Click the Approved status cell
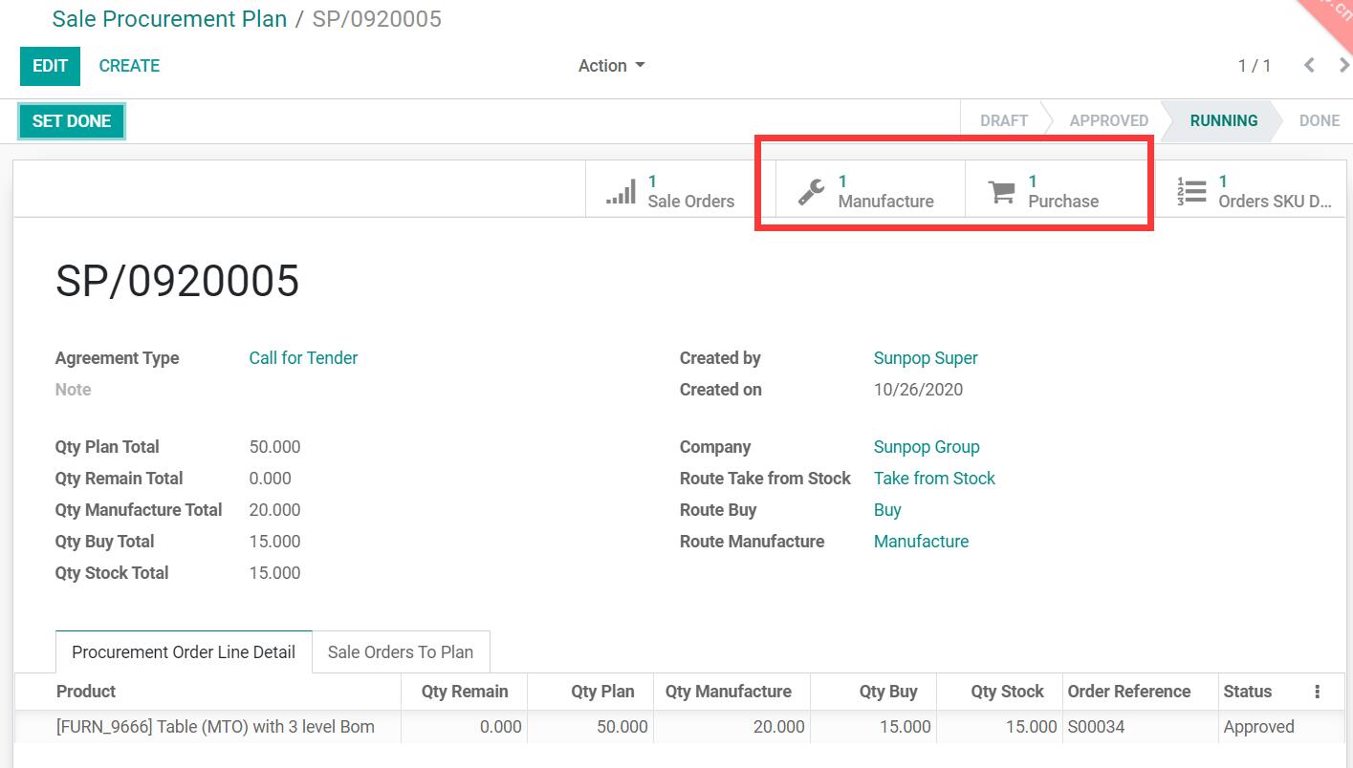The image size is (1353, 768). click(1258, 727)
